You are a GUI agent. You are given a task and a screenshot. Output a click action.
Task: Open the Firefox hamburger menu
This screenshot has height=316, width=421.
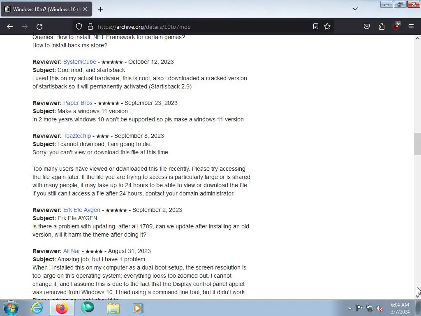coord(411,26)
